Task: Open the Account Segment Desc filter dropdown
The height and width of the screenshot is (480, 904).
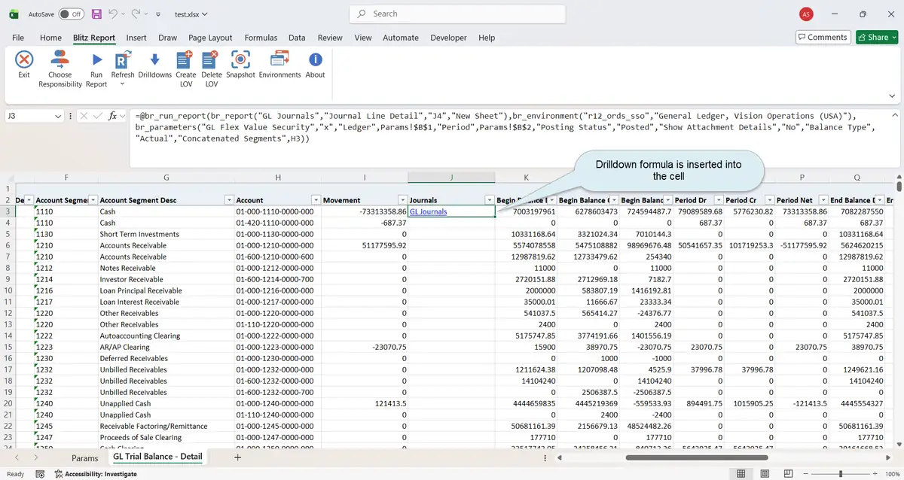Action: click(x=230, y=200)
